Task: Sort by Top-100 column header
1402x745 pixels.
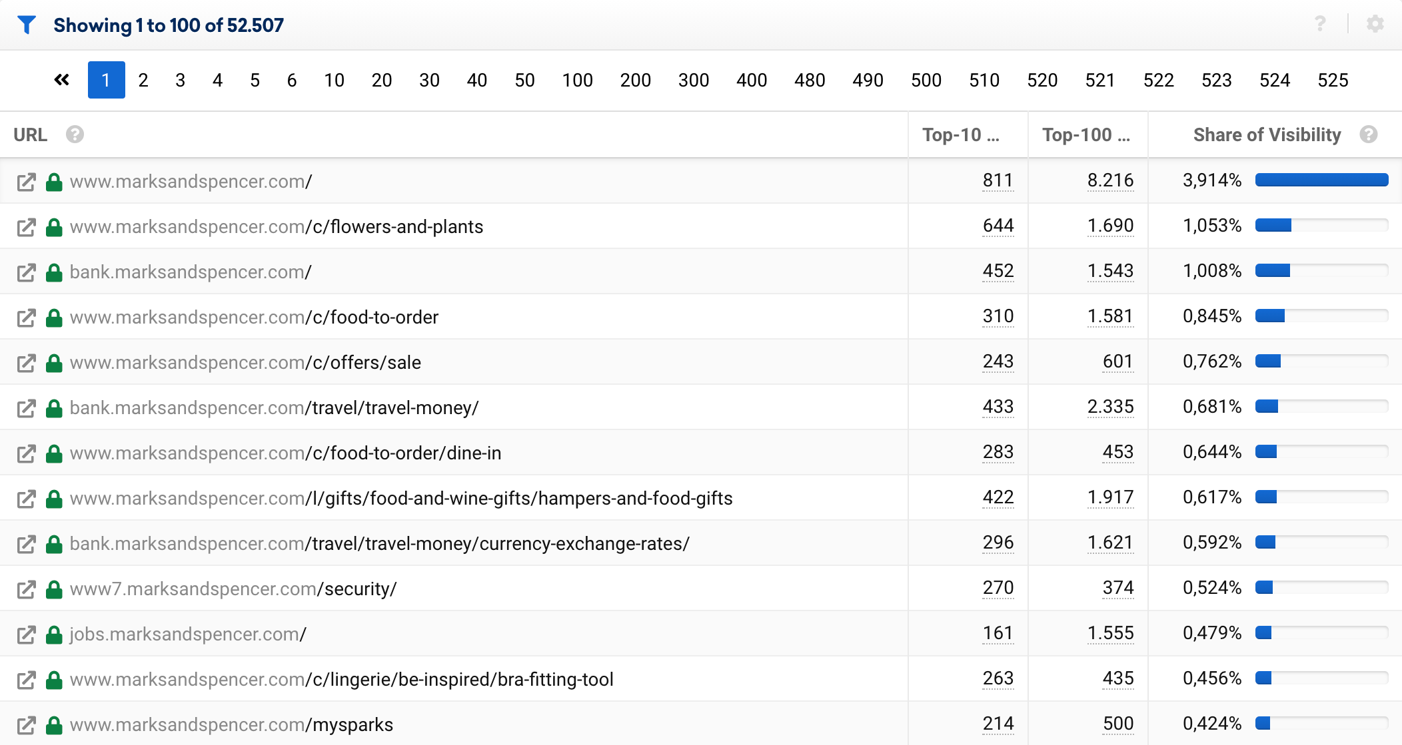Action: (1086, 134)
